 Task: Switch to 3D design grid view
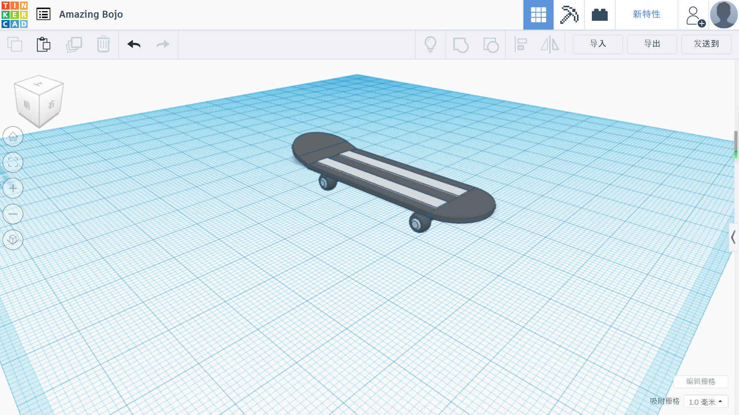[538, 15]
